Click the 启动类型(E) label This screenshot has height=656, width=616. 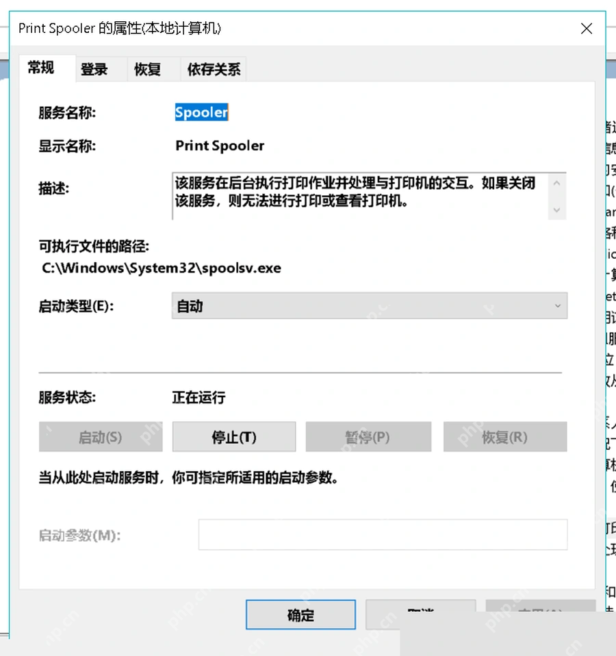pos(76,306)
